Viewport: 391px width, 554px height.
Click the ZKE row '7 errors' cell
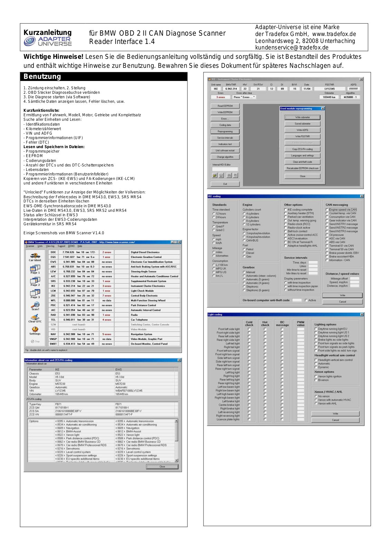[107, 296]
